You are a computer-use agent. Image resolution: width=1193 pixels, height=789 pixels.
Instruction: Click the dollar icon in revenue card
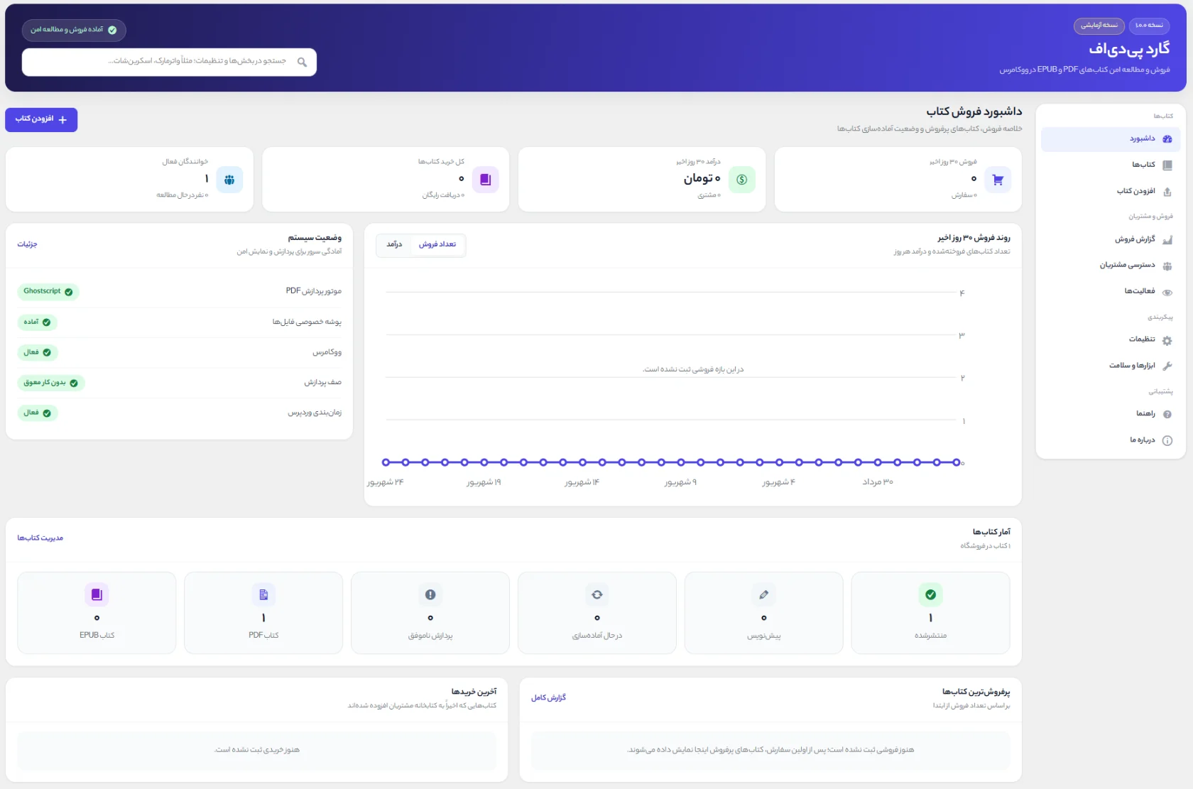(x=741, y=180)
